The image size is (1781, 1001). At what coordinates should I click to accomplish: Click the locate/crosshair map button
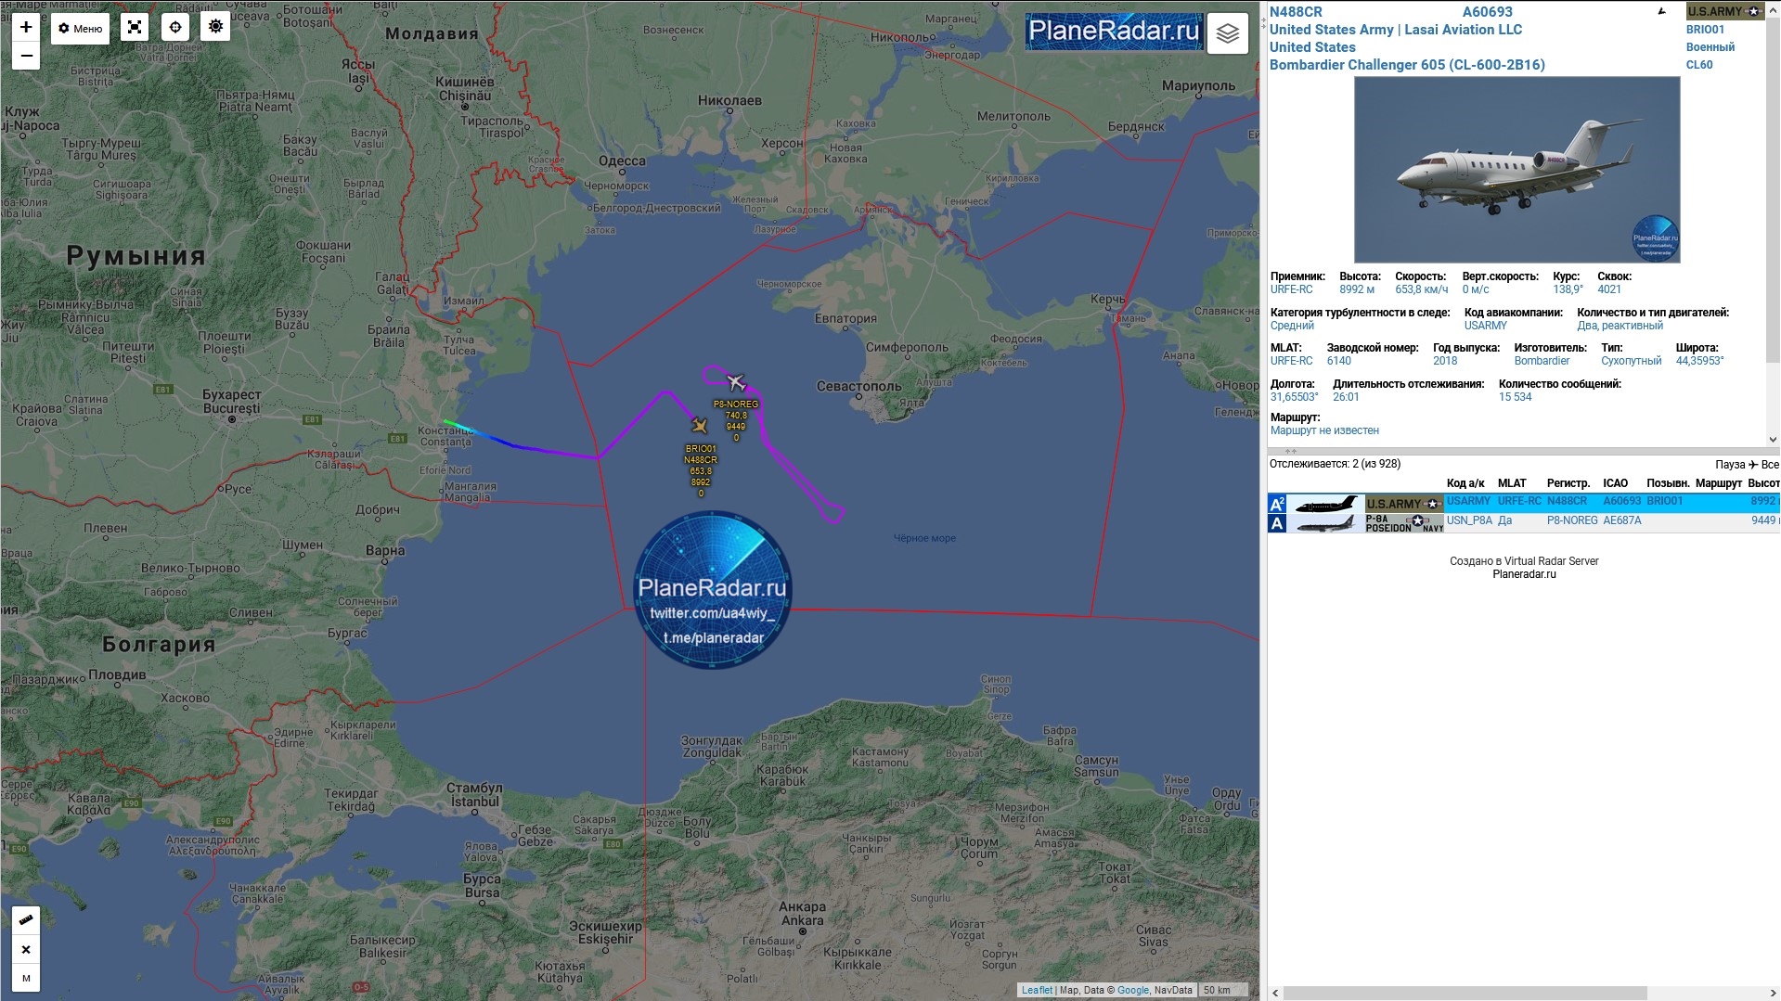point(175,27)
